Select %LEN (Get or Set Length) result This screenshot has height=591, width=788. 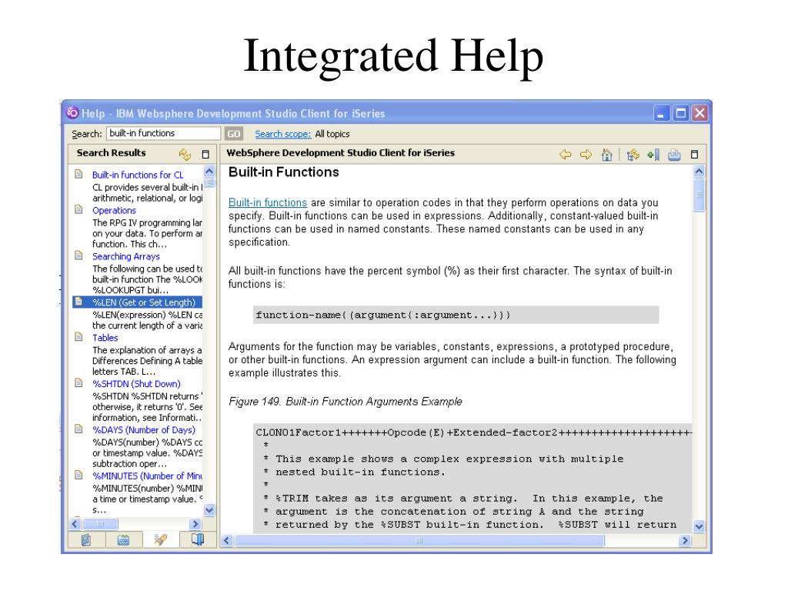pyautogui.click(x=144, y=302)
